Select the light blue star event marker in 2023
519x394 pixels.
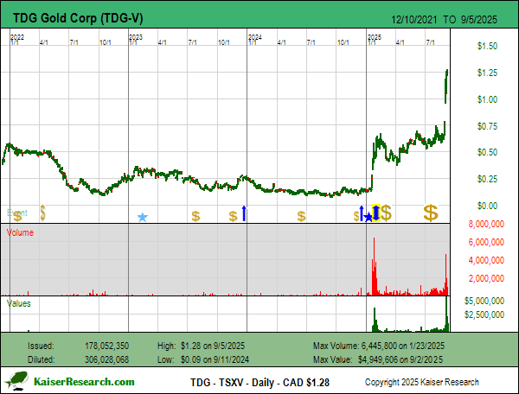pyautogui.click(x=143, y=217)
